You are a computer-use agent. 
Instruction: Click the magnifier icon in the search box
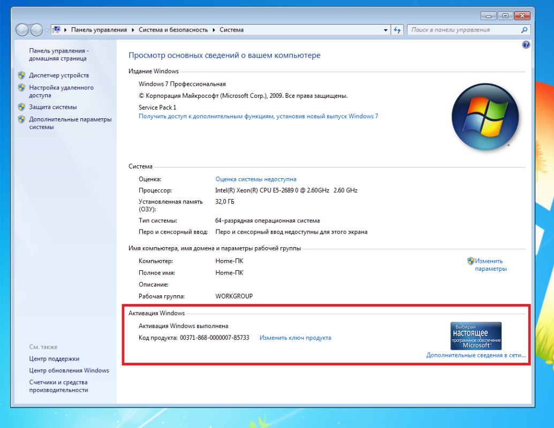click(525, 30)
